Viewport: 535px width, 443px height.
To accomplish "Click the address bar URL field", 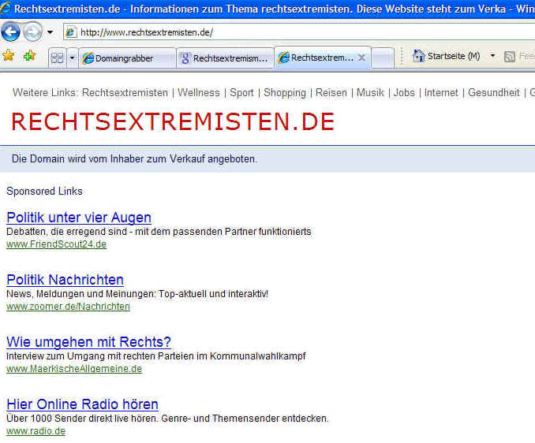I will click(300, 32).
